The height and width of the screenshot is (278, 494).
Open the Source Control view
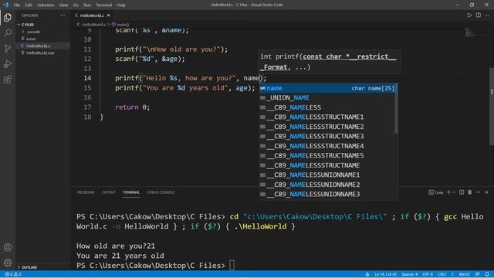tap(8, 48)
